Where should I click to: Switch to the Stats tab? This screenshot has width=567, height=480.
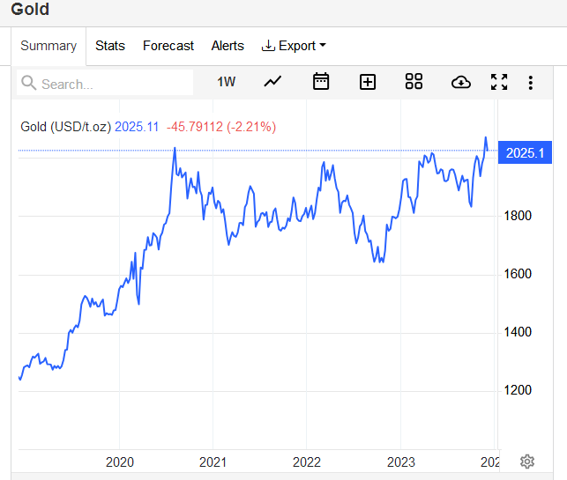pos(110,46)
